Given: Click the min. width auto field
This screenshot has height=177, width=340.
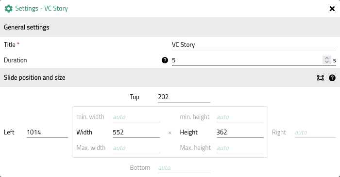Looking at the screenshot, I should (136, 117).
